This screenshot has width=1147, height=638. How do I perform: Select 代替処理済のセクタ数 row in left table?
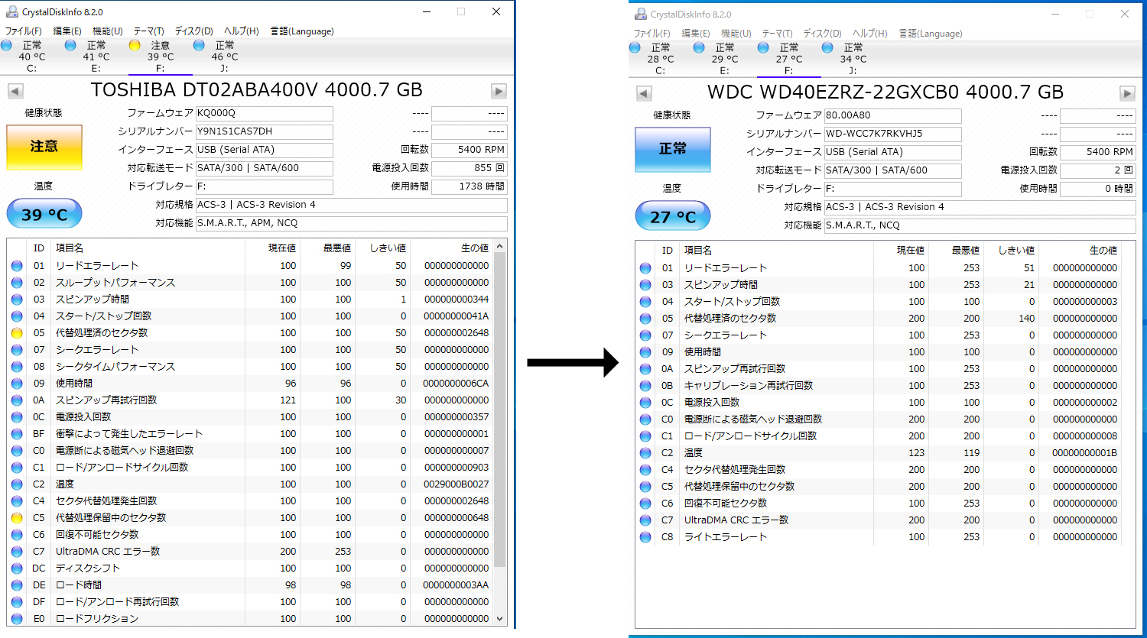pyautogui.click(x=250, y=333)
